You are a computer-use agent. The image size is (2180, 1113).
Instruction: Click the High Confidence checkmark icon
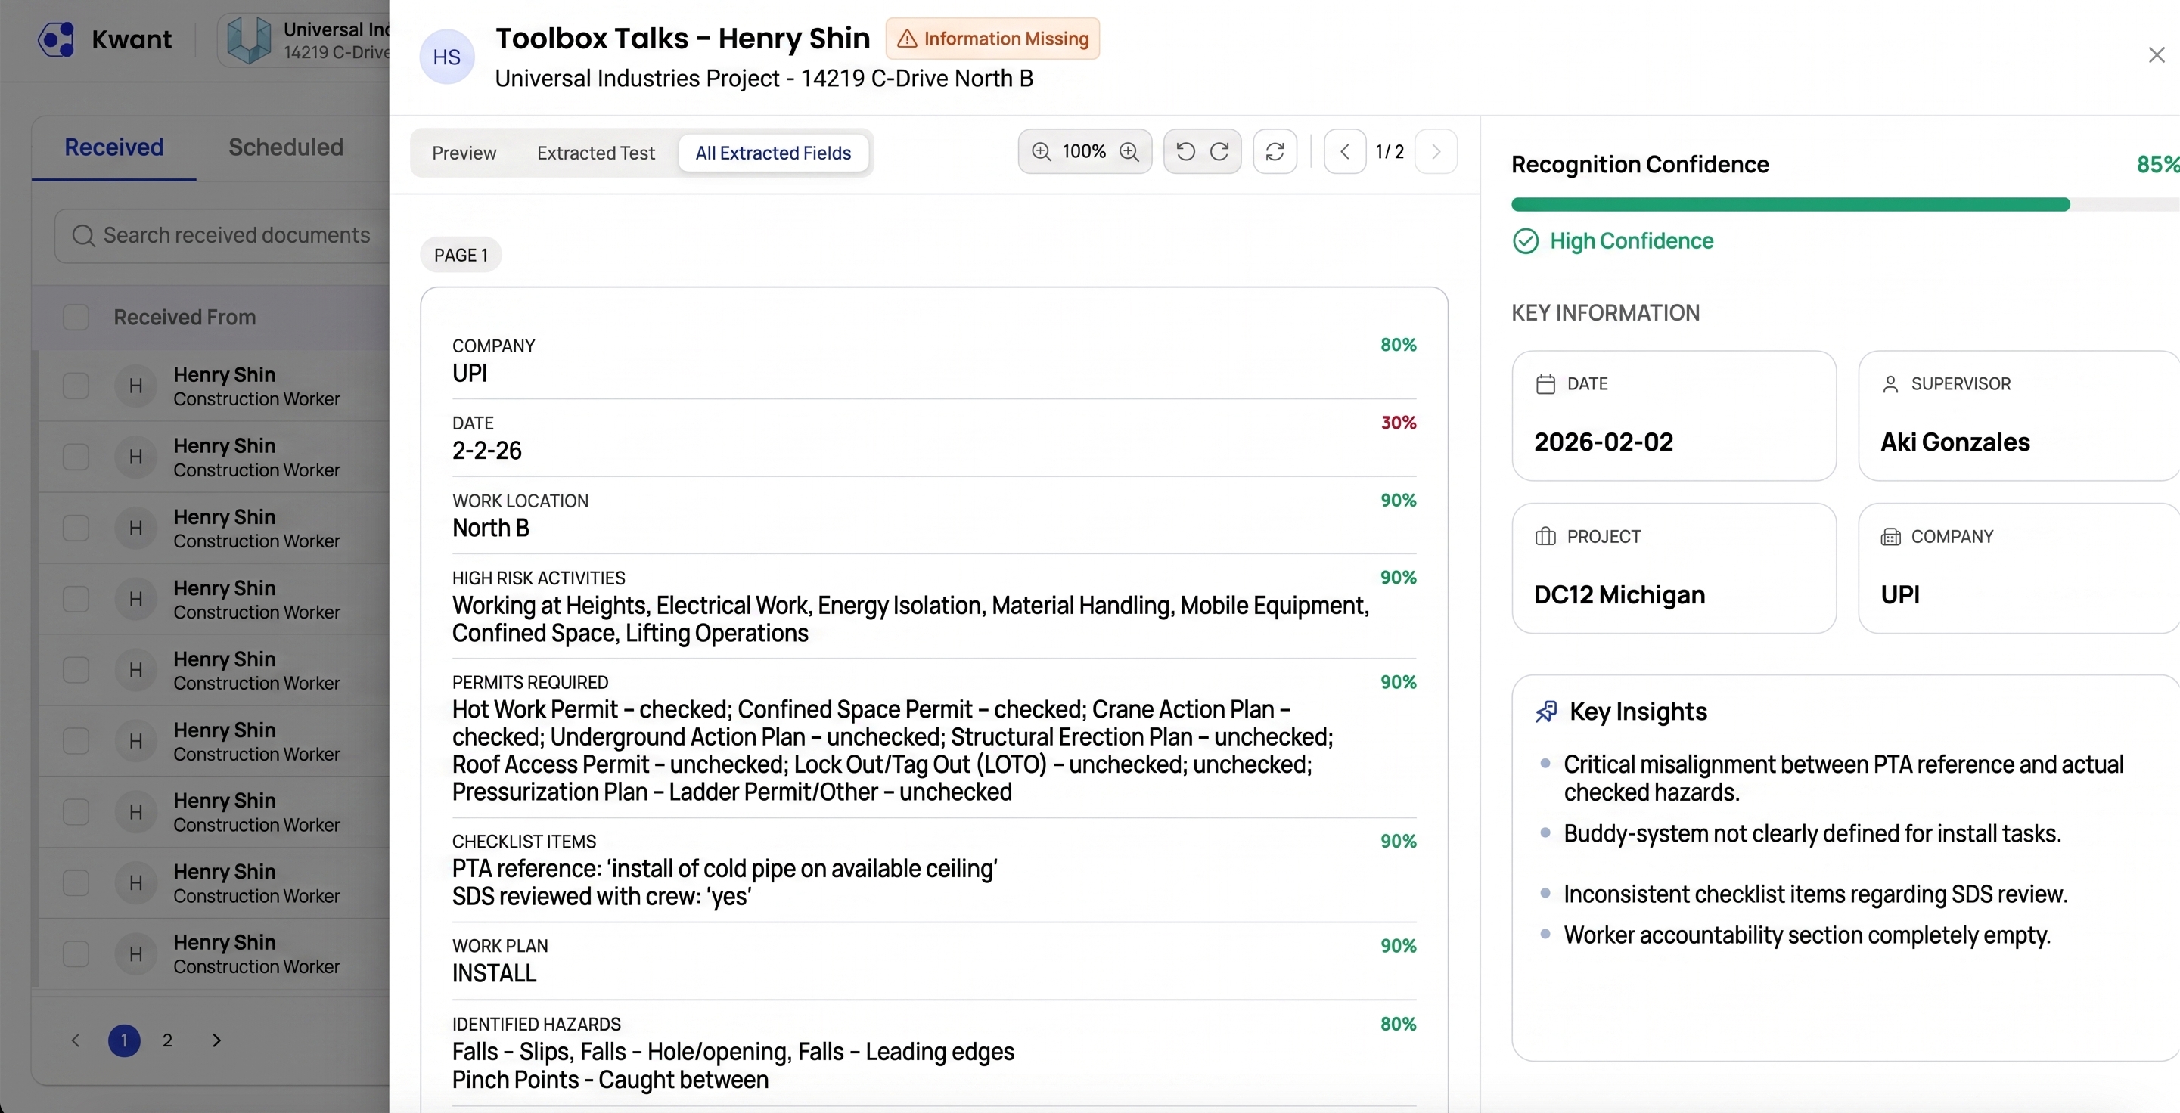(1525, 241)
